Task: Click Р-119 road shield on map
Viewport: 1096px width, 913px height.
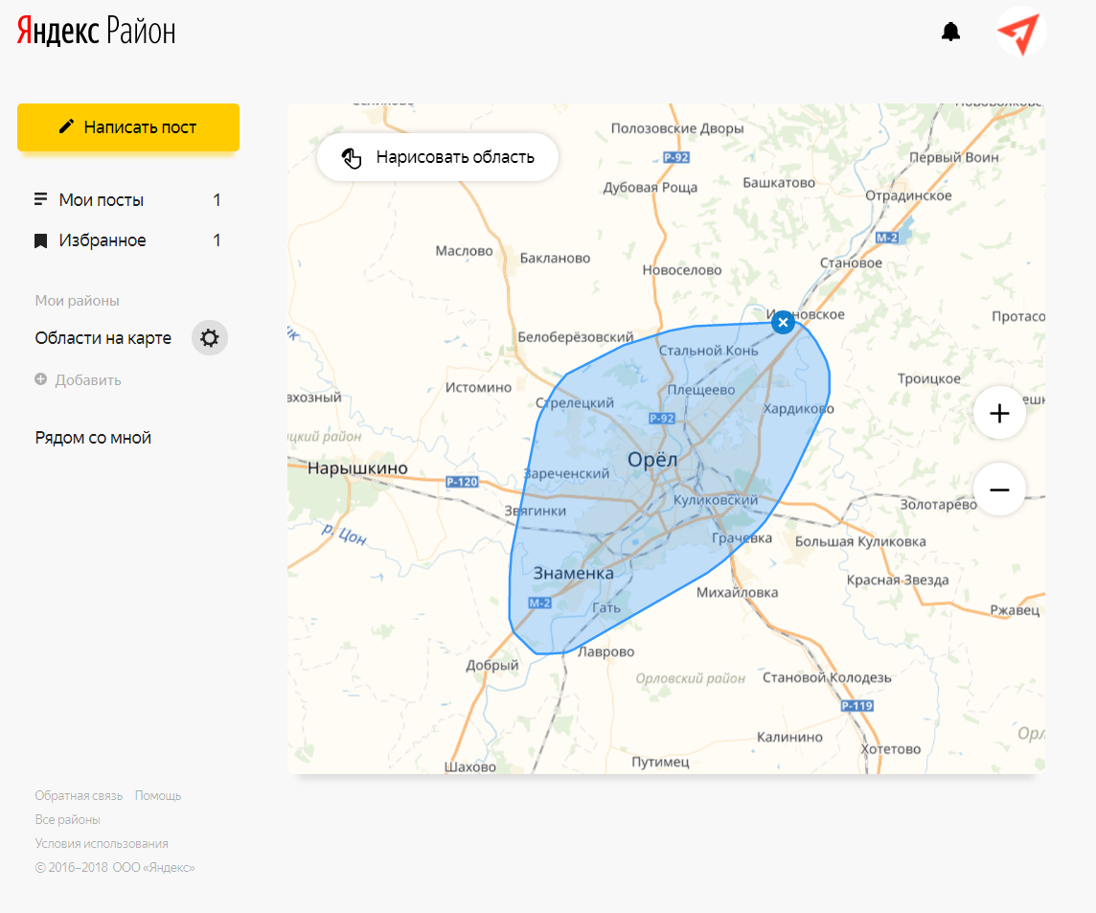Action: click(x=856, y=705)
